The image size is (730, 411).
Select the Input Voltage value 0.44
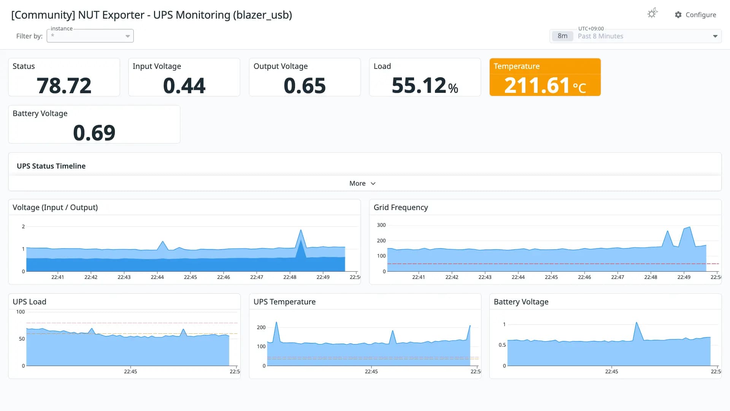(184, 85)
